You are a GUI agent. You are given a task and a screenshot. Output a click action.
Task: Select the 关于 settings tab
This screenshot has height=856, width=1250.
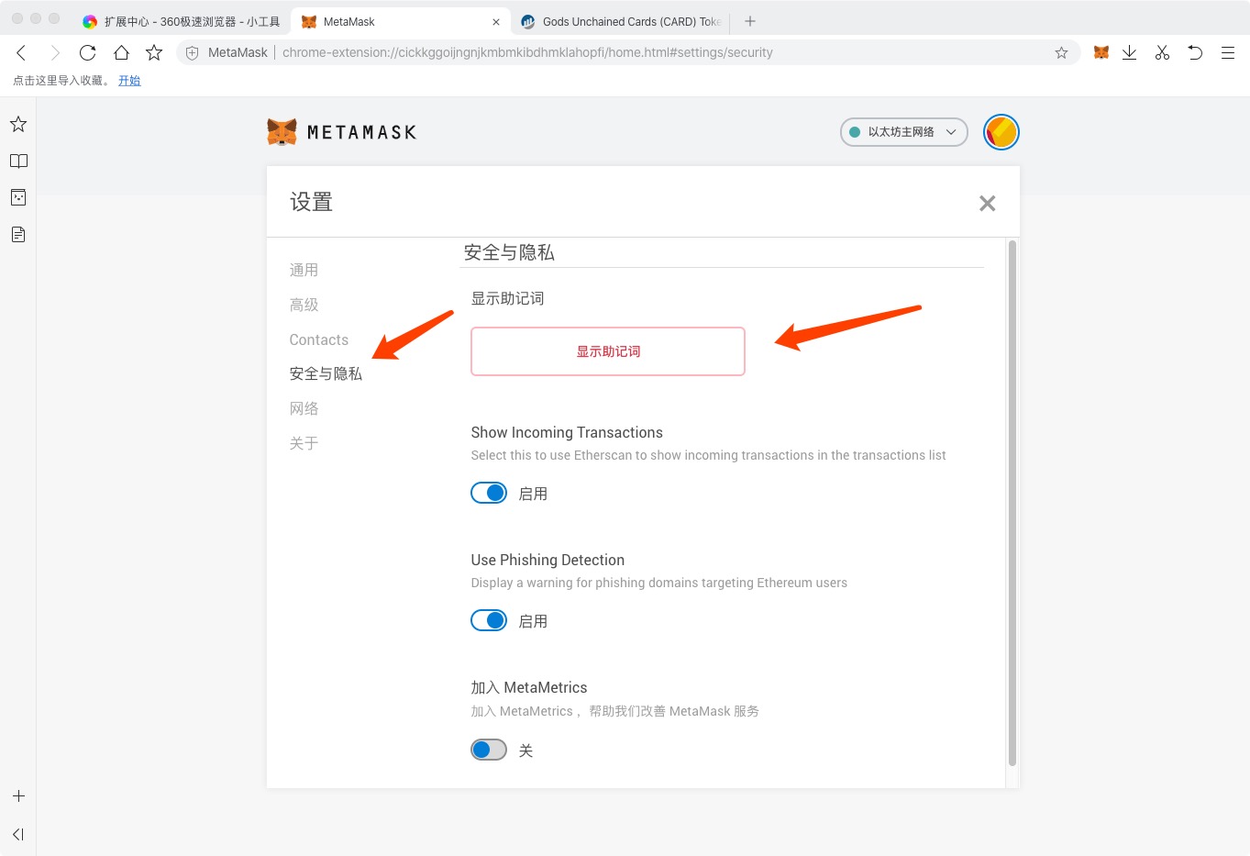tap(304, 443)
